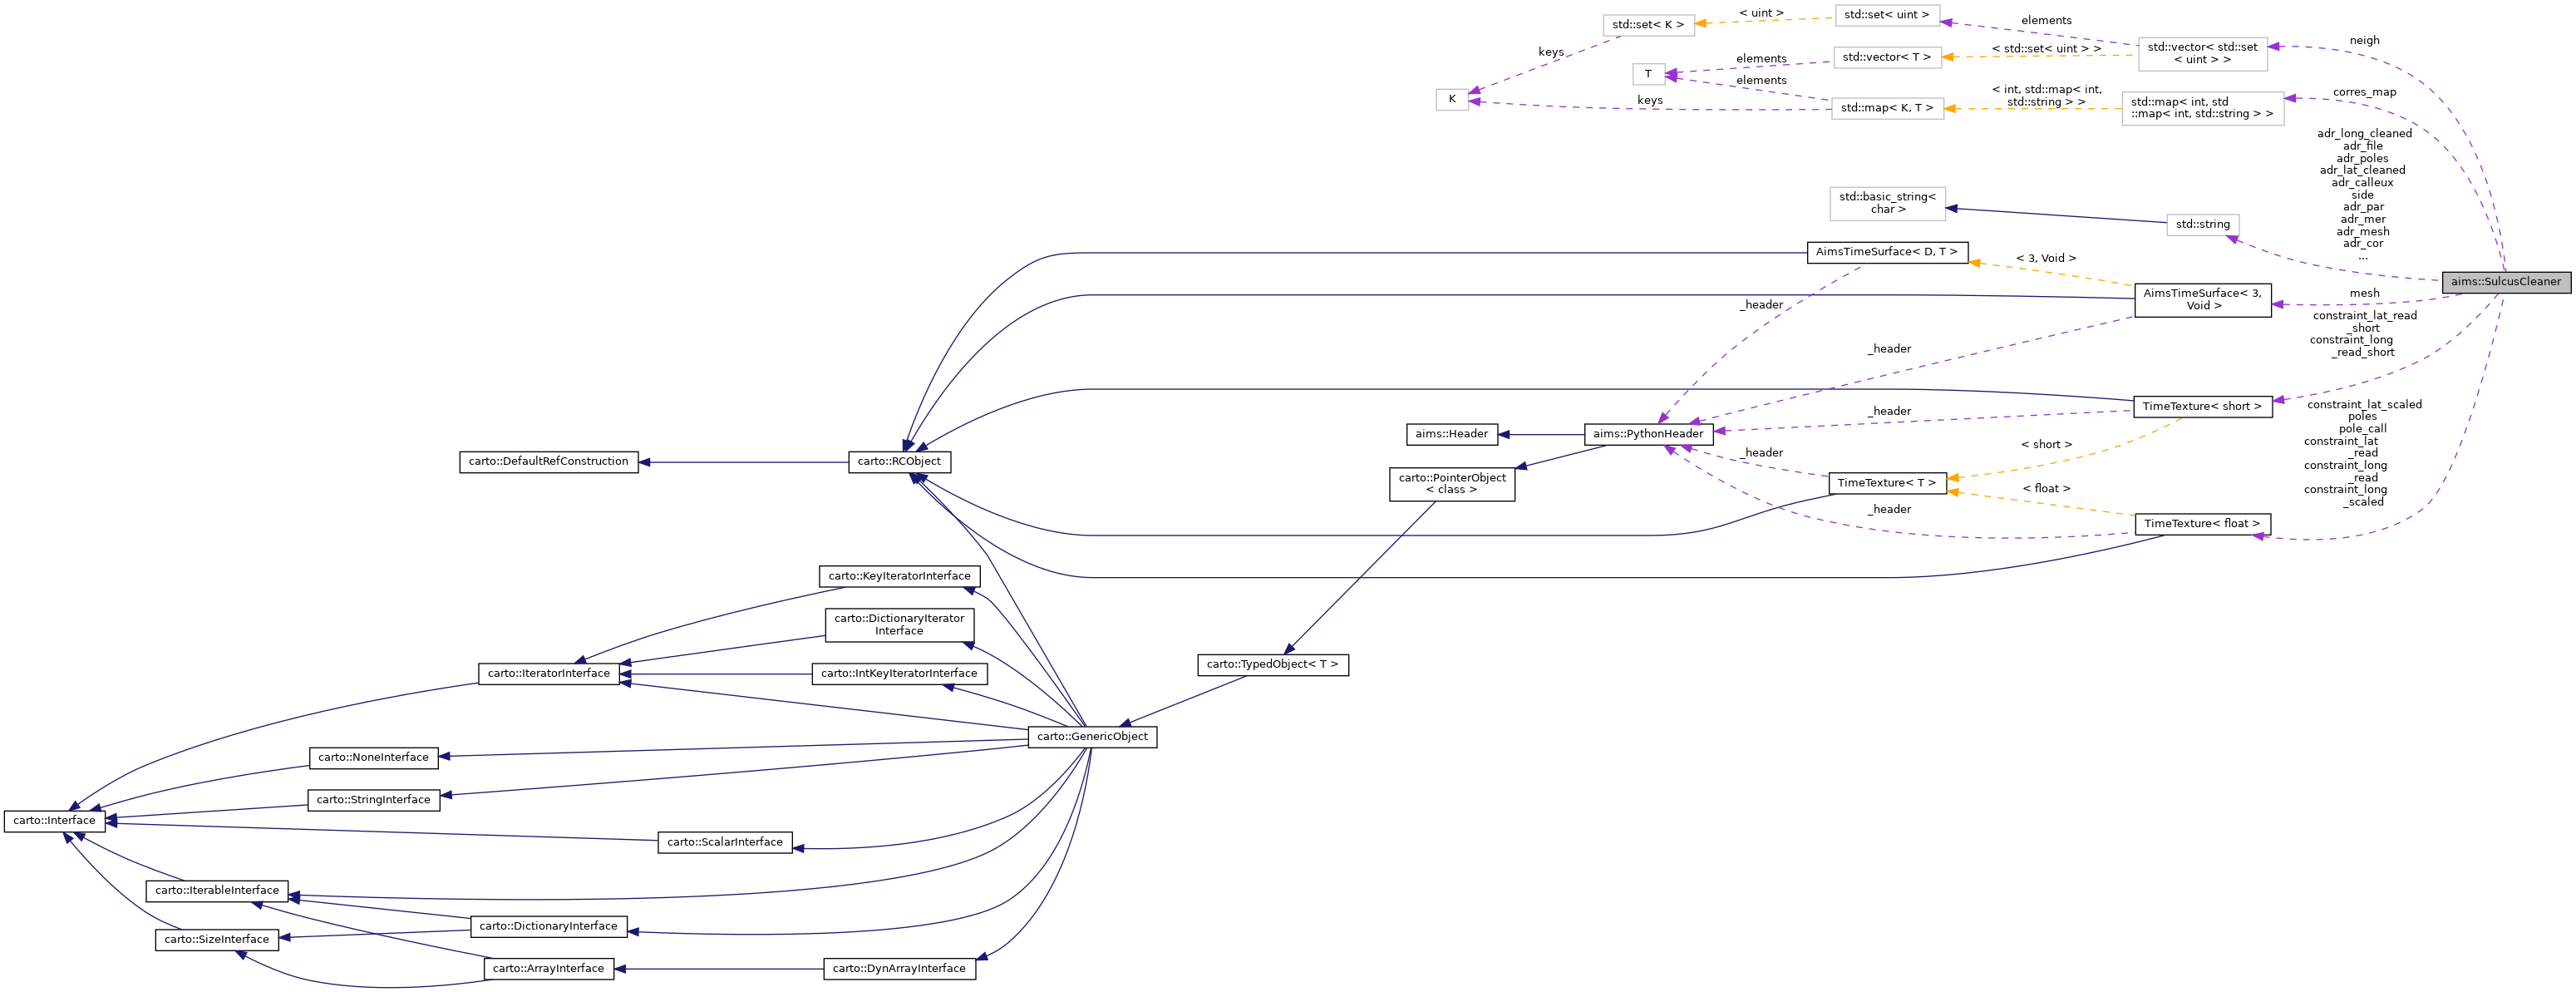The width and height of the screenshot is (2576, 992).
Task: Select the K template parameter node
Action: pos(1452,100)
